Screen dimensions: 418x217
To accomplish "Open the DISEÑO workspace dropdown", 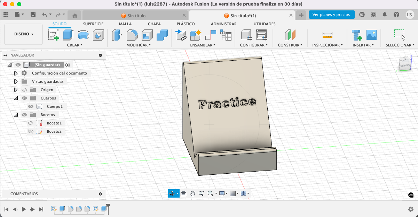I will point(24,34).
